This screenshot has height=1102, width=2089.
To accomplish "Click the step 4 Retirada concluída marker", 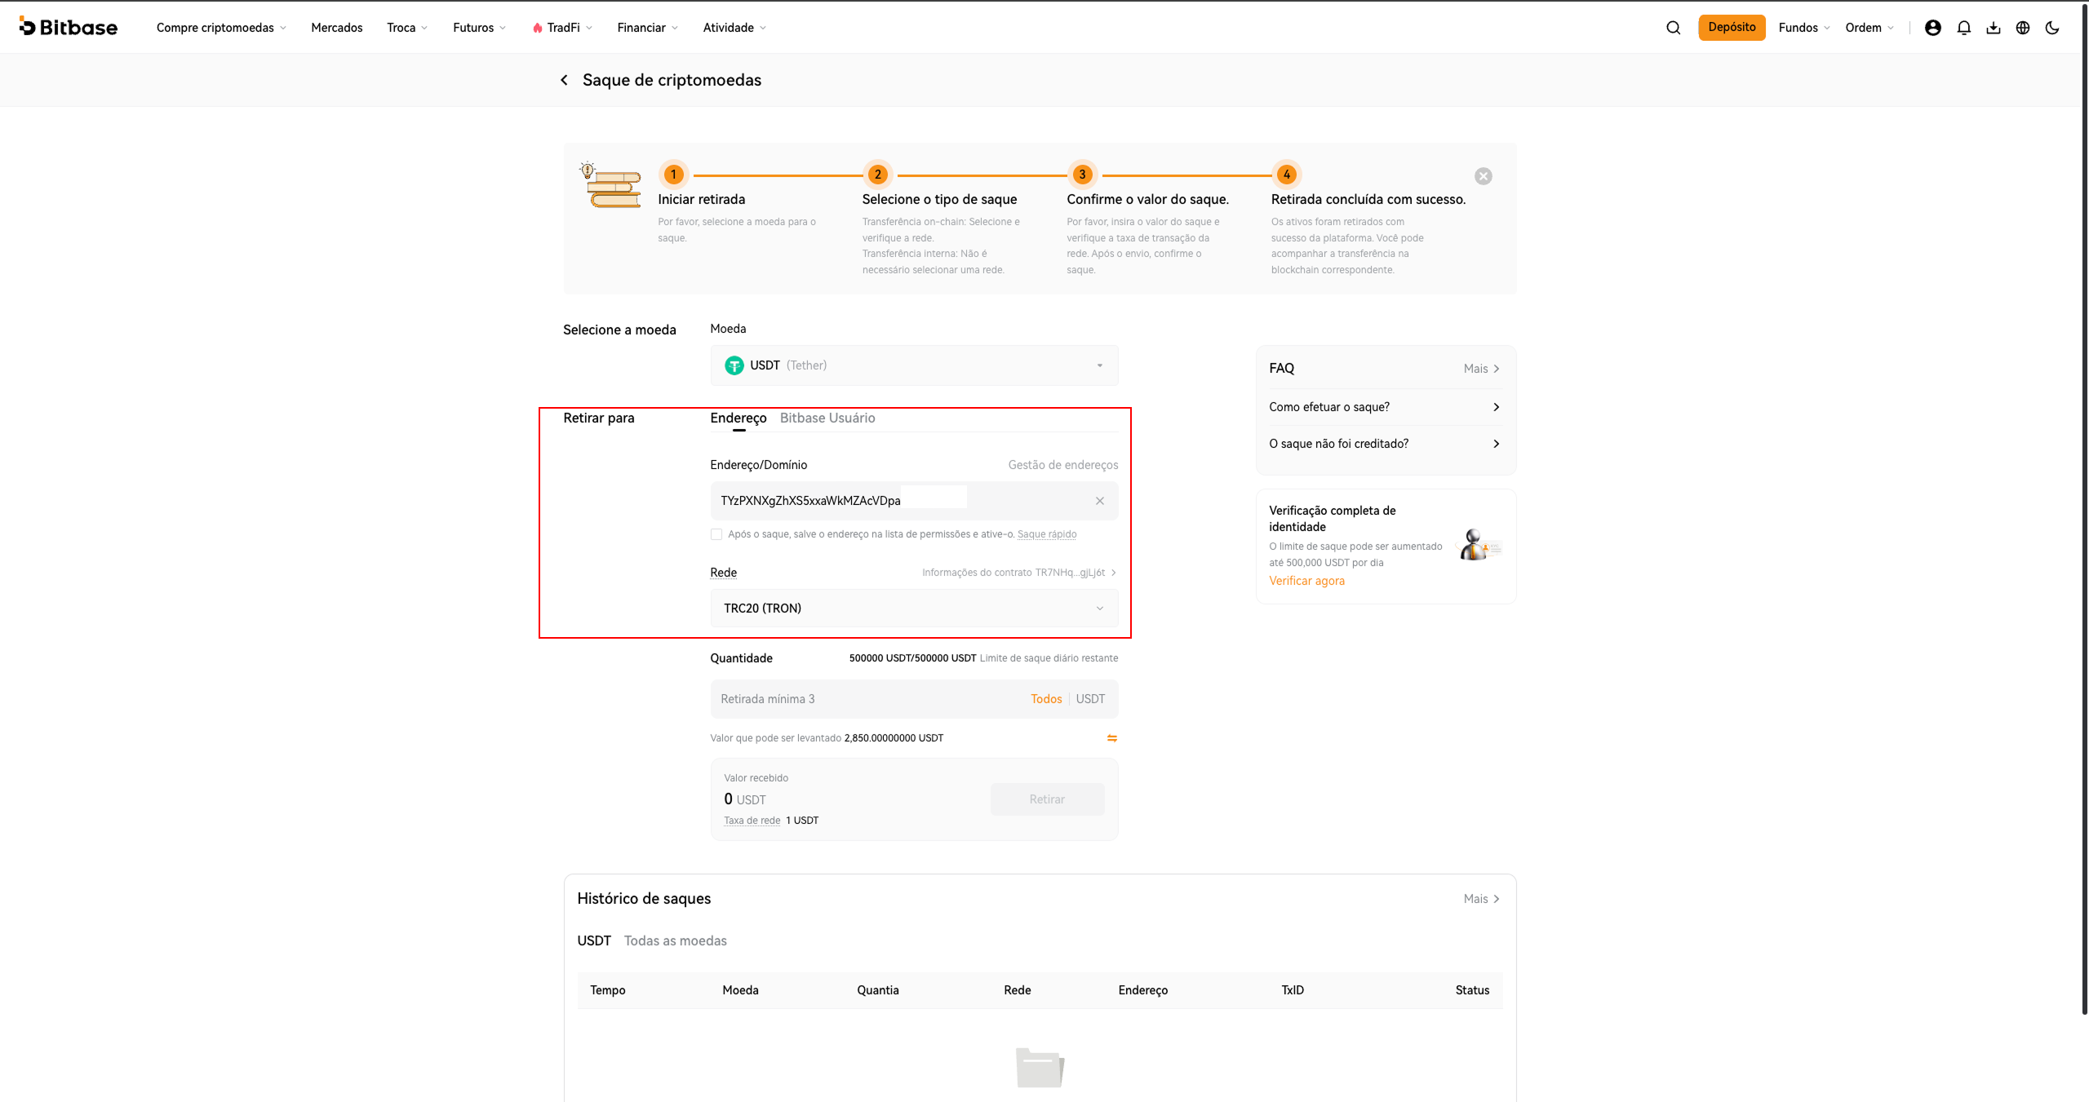I will coord(1286,175).
